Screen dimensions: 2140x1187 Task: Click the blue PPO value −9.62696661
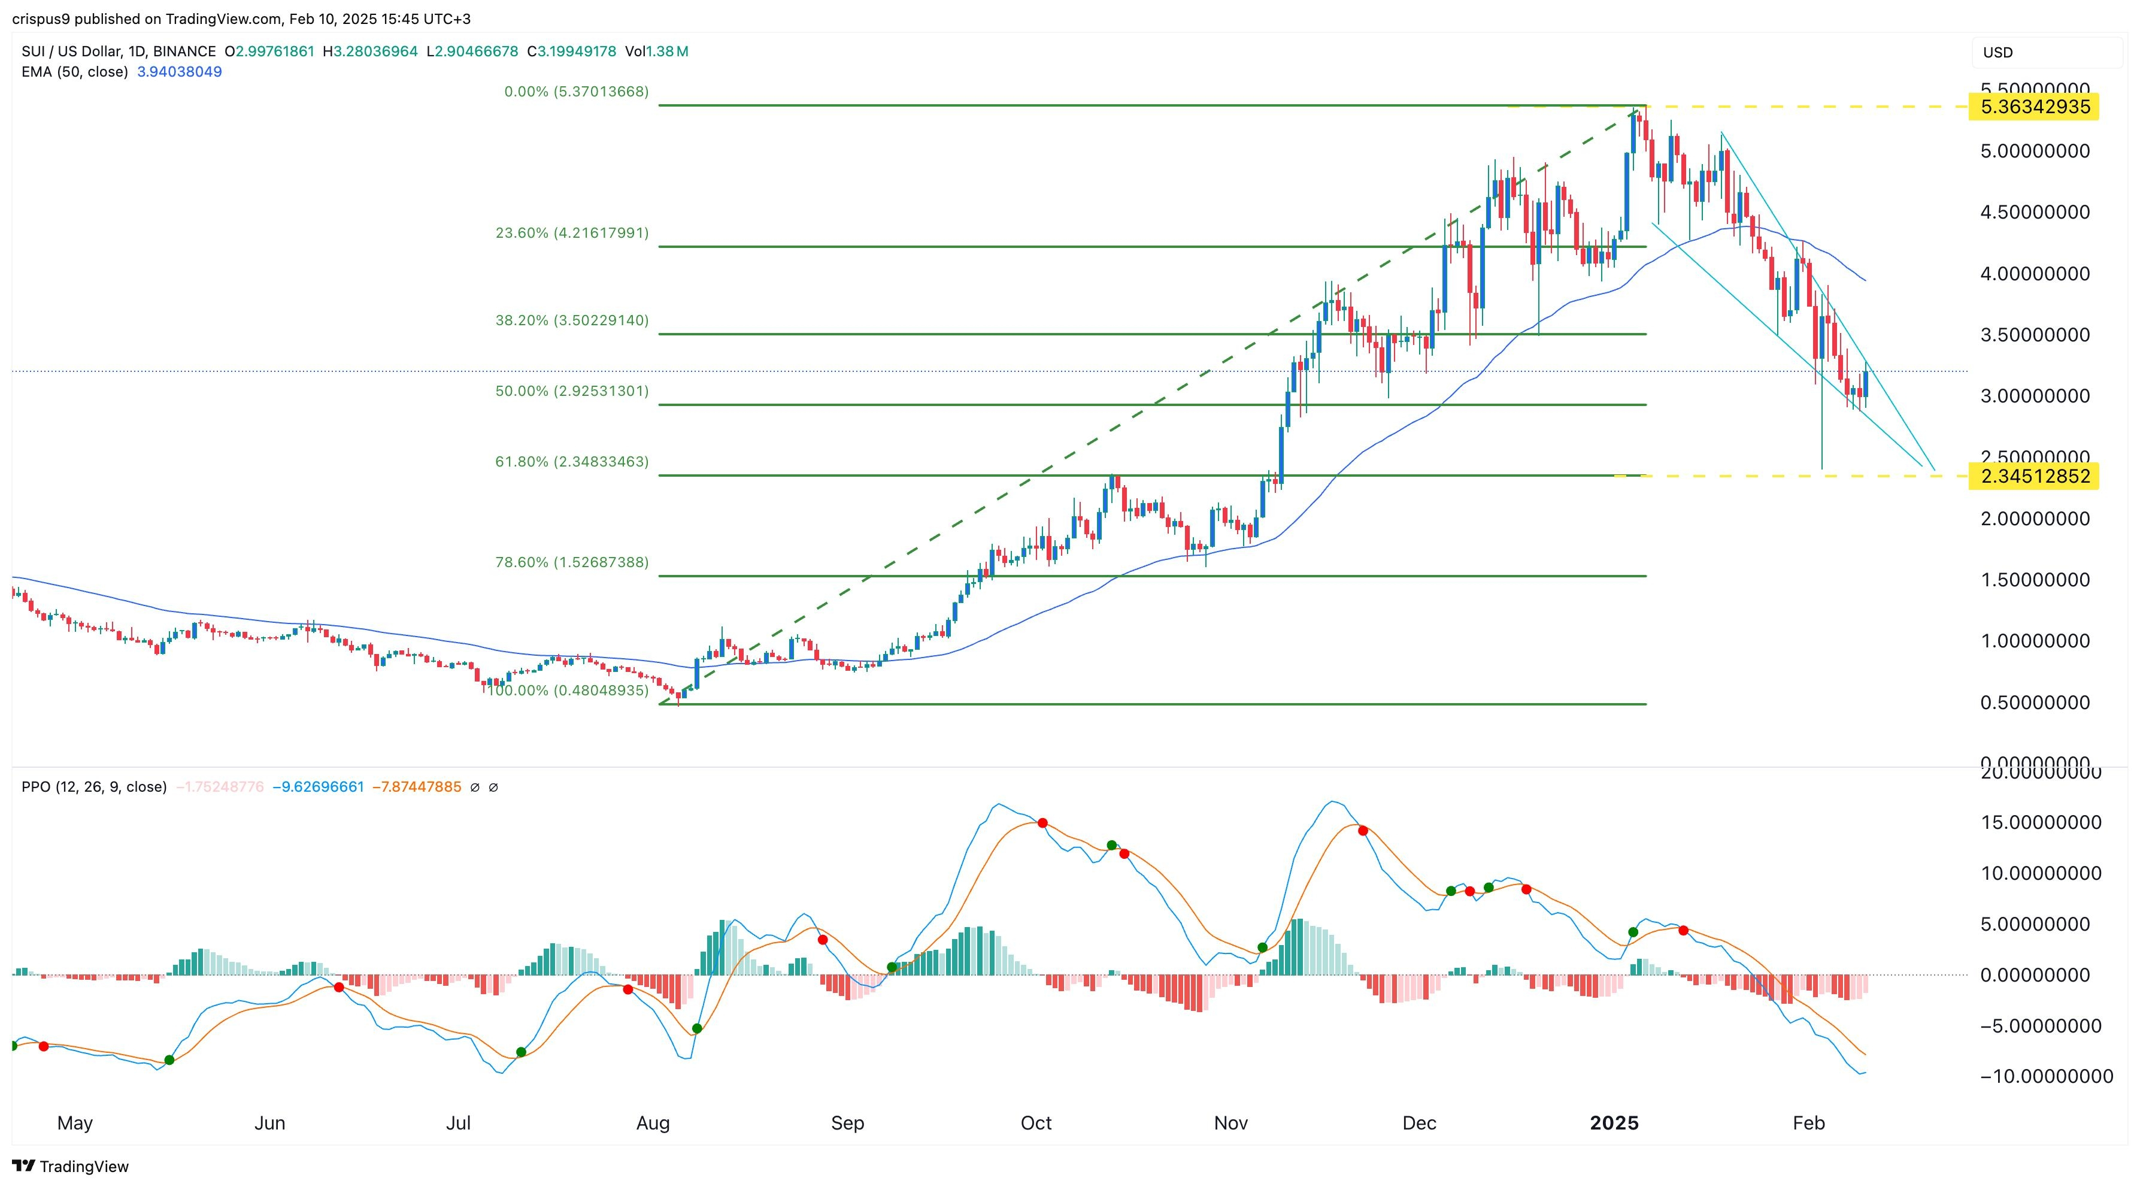(x=318, y=786)
